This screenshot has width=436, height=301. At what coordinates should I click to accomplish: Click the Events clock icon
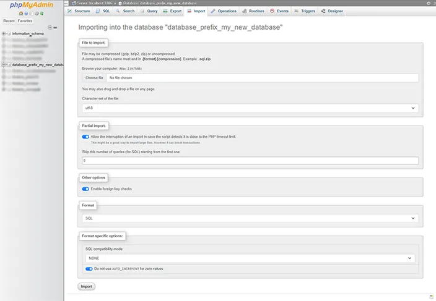tap(272, 11)
